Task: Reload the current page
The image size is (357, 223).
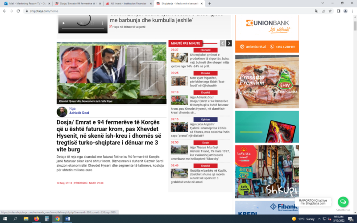Action: tap(18, 11)
